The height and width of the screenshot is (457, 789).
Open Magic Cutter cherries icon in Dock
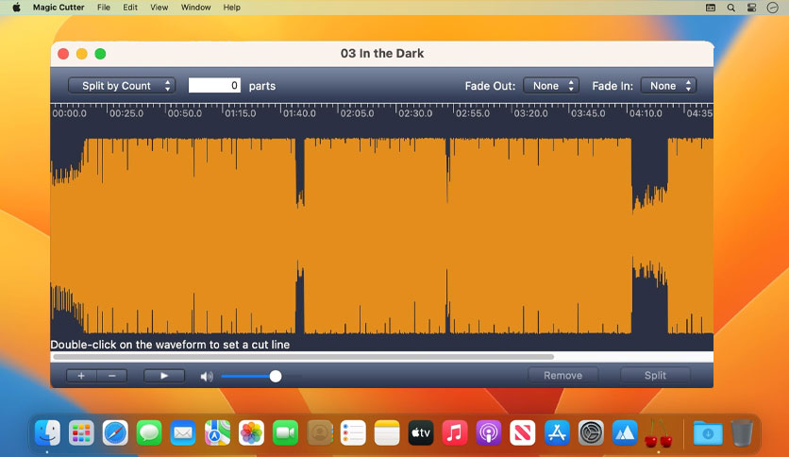659,433
